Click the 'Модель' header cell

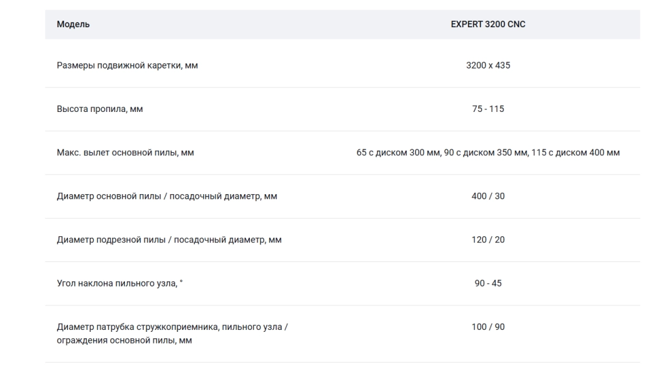coord(73,25)
